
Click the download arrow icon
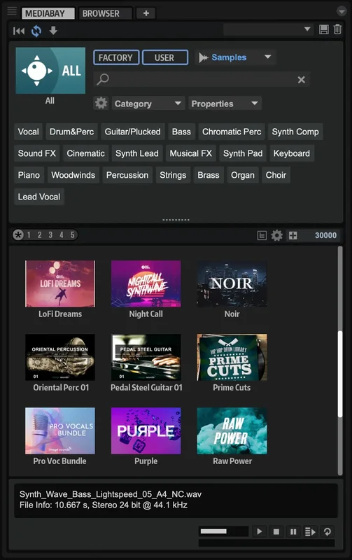click(x=53, y=31)
